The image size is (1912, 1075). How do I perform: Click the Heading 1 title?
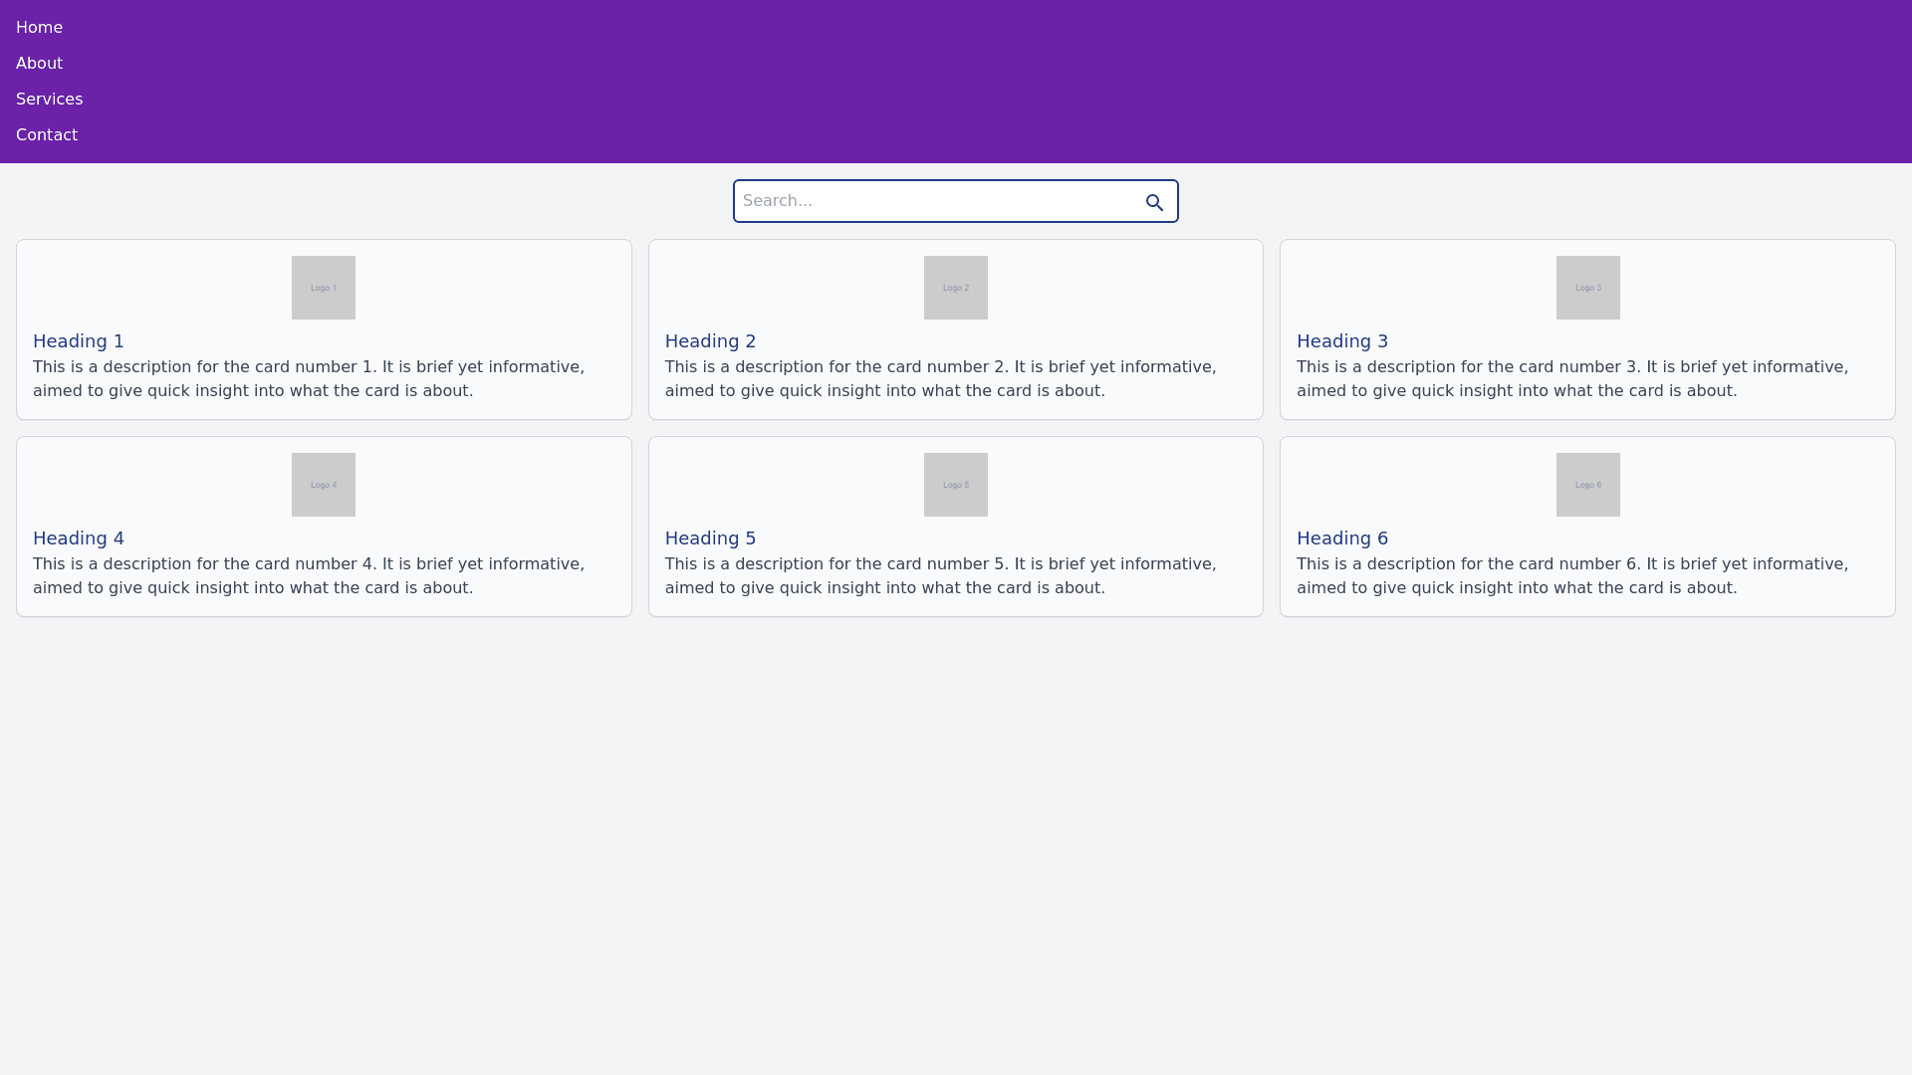click(79, 341)
